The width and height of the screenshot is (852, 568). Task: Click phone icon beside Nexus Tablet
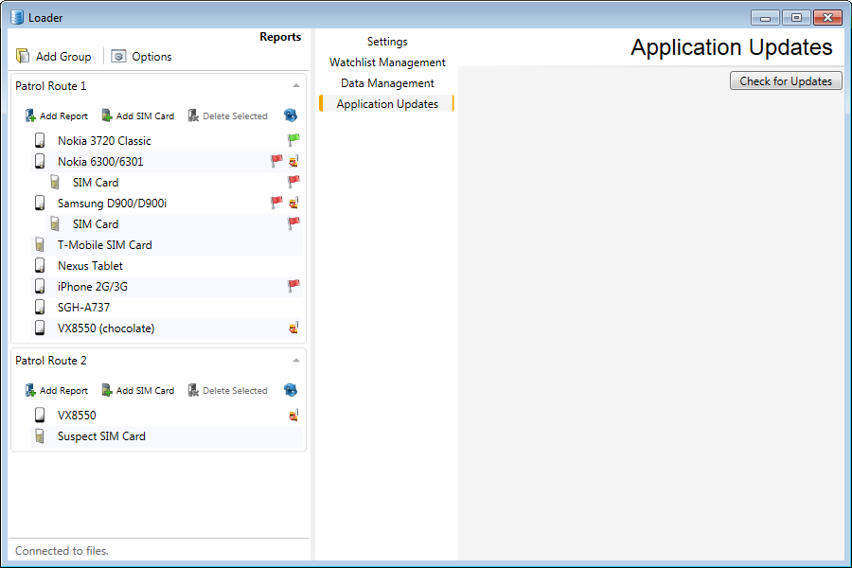pos(40,265)
